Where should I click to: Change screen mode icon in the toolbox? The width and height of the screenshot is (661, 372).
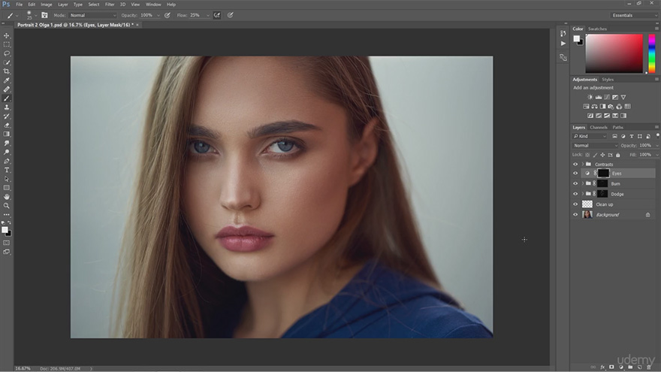pos(6,252)
